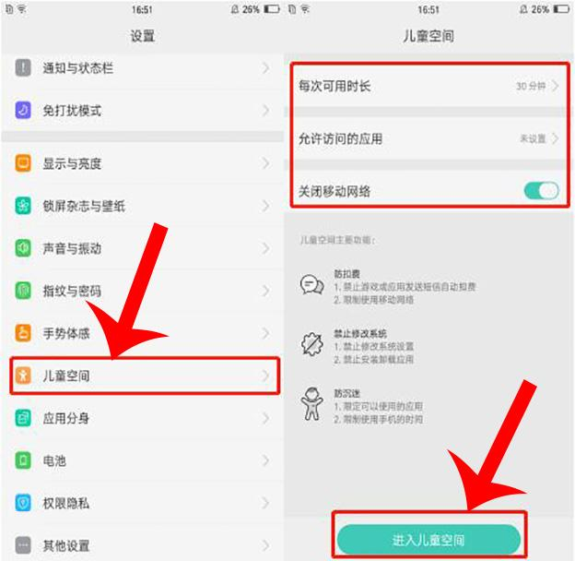The width and height of the screenshot is (575, 561).
Task: Tap the purple 免打扰模式 moon icon
Action: click(x=23, y=110)
